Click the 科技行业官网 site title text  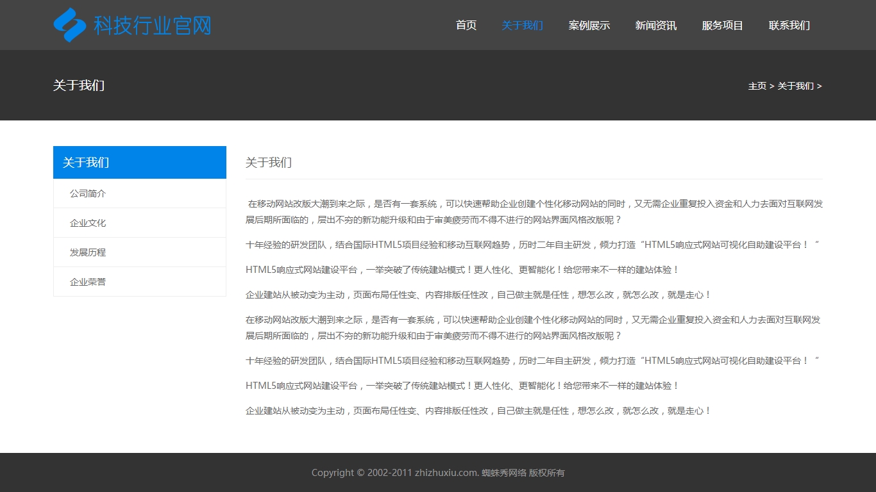[x=152, y=26]
